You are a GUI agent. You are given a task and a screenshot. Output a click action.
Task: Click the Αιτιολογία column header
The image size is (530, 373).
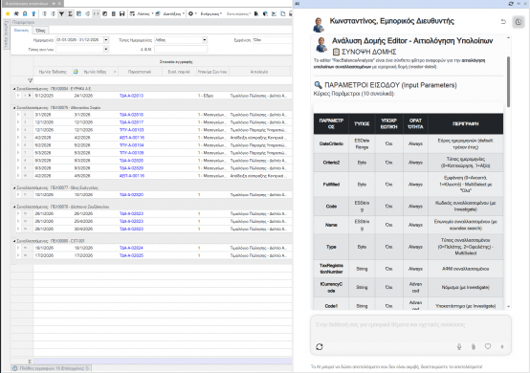[x=259, y=72]
